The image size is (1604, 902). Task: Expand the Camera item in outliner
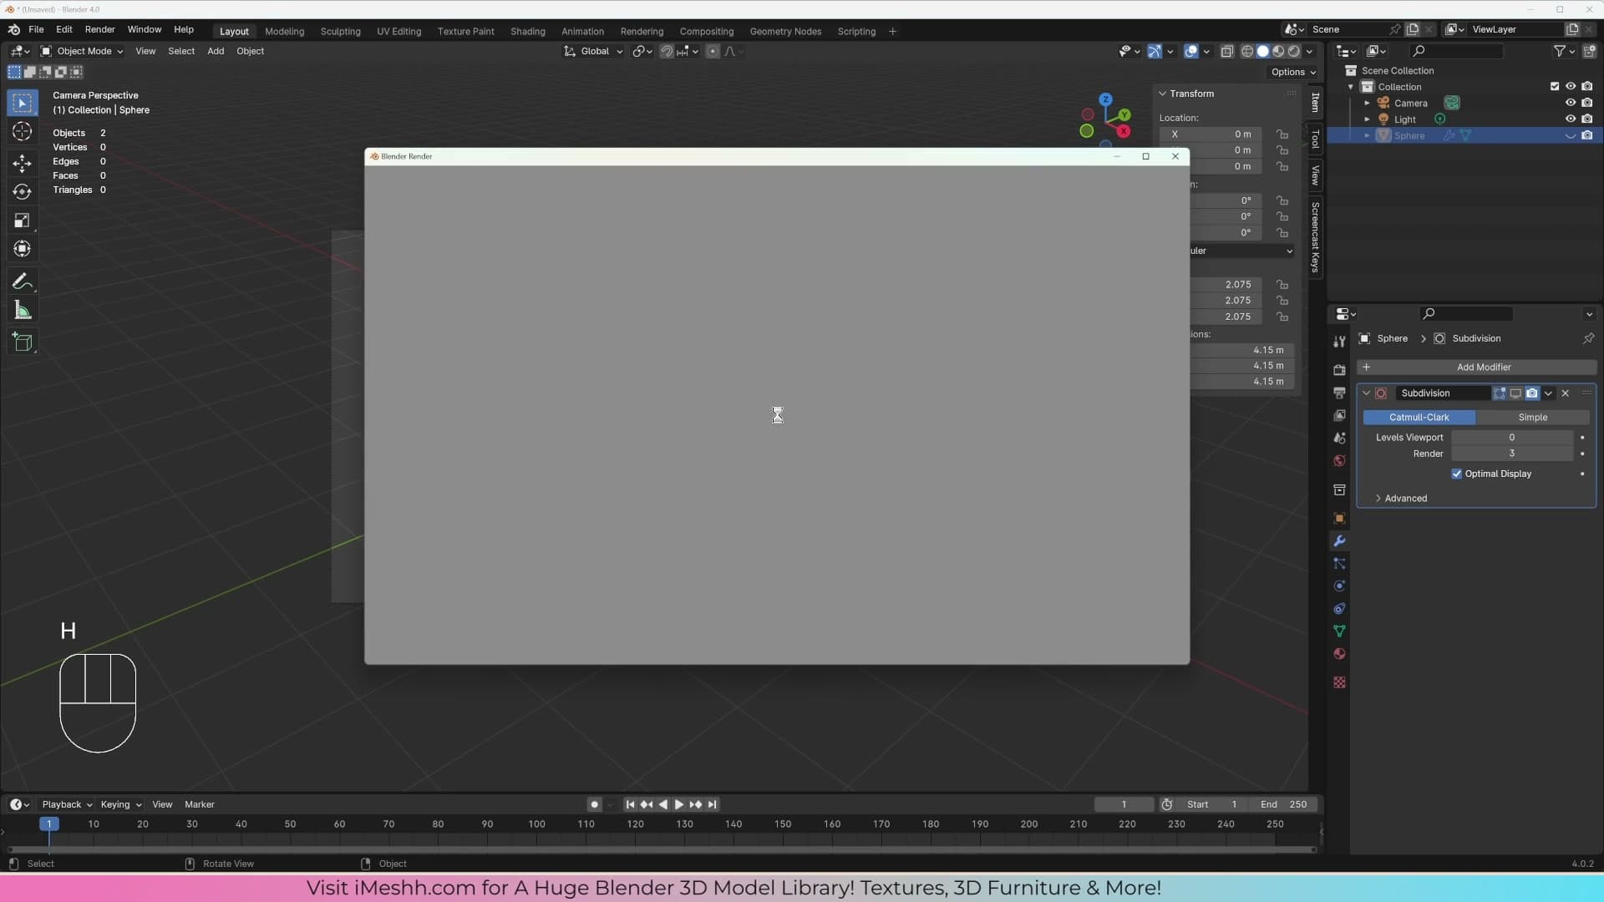click(1367, 103)
